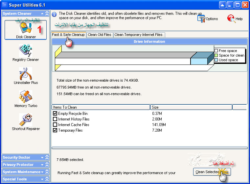250x184 pixels.
Task: Open the Shortcut Repairer tool
Action: [x=26, y=122]
